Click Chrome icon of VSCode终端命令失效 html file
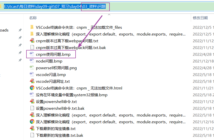This screenshot has height=140, width=214. click(x=32, y=88)
